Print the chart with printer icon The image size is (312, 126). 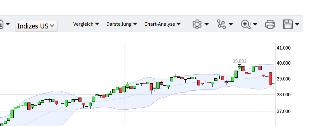pyautogui.click(x=270, y=24)
